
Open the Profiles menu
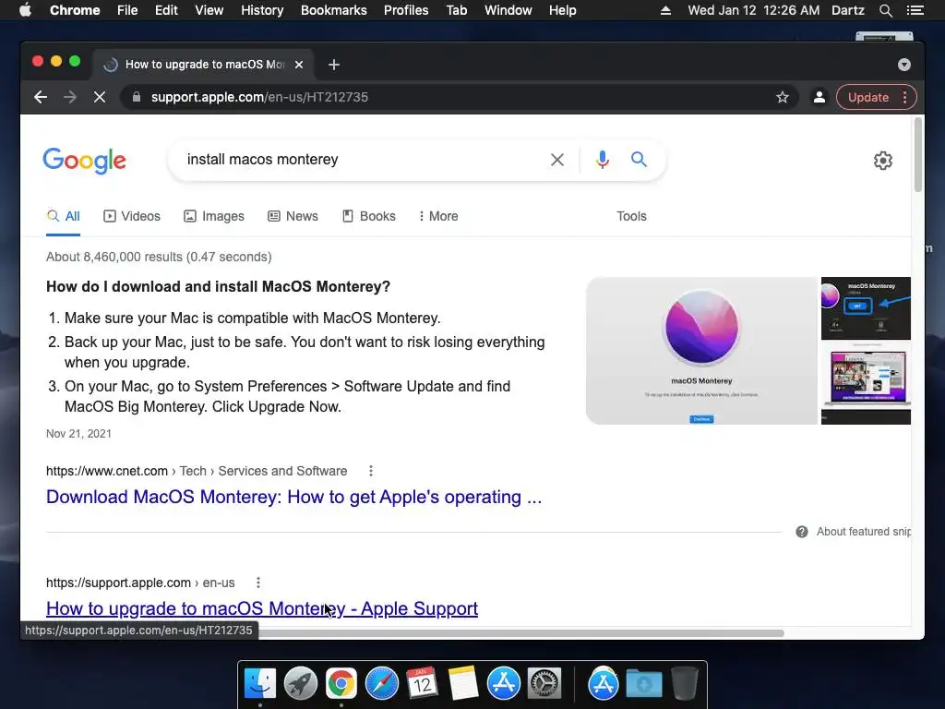pos(406,10)
